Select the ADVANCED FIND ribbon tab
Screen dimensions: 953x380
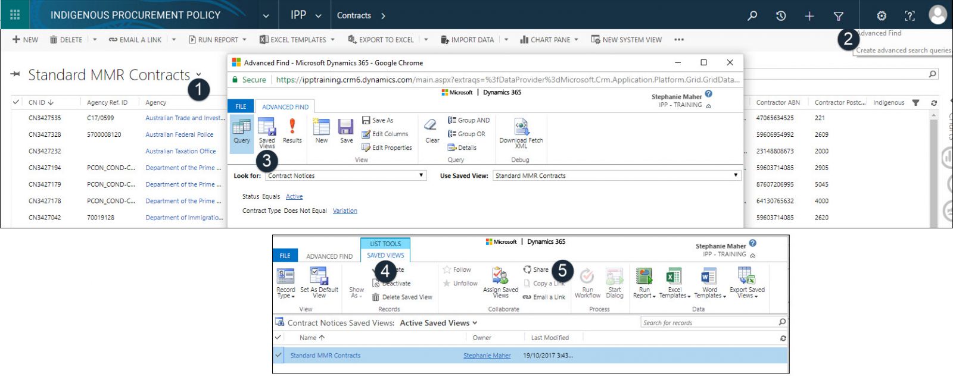click(285, 107)
